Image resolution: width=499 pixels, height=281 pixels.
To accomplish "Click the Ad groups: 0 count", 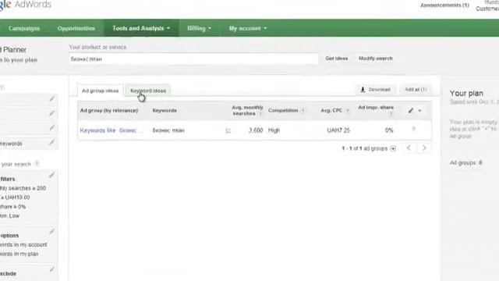I will [466, 163].
